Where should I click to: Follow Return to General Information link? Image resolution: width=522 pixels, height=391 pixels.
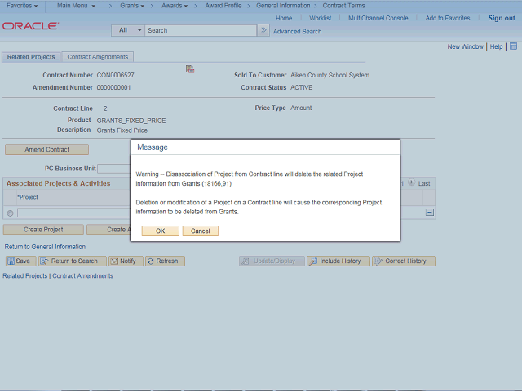tap(45, 247)
